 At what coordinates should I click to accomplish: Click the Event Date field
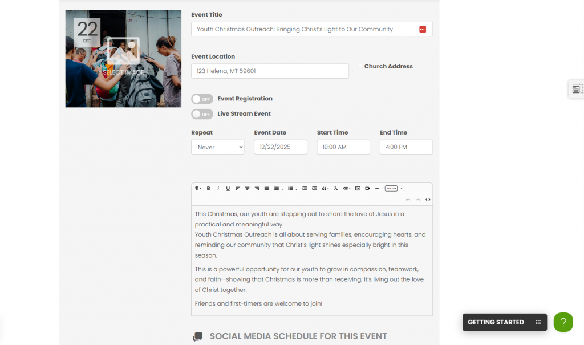point(280,147)
